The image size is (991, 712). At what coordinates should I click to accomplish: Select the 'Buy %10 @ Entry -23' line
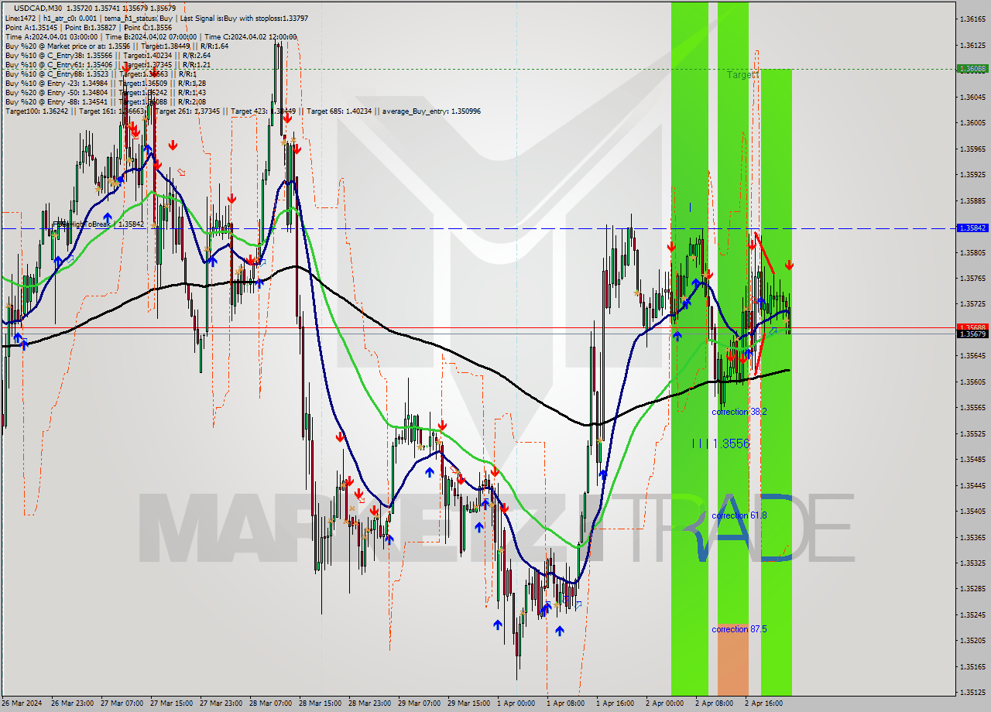(x=105, y=83)
